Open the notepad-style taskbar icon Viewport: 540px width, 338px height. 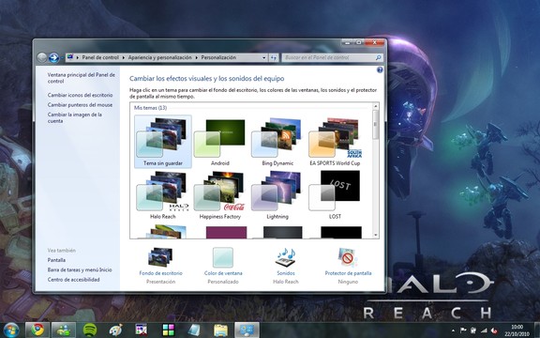coord(194,330)
